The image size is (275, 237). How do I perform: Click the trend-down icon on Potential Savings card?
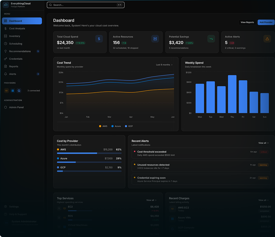211,39
